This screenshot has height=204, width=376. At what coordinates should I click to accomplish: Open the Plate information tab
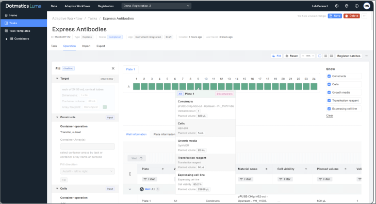click(x=164, y=134)
